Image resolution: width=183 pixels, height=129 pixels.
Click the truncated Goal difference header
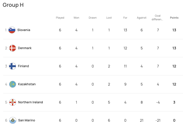point(158,18)
